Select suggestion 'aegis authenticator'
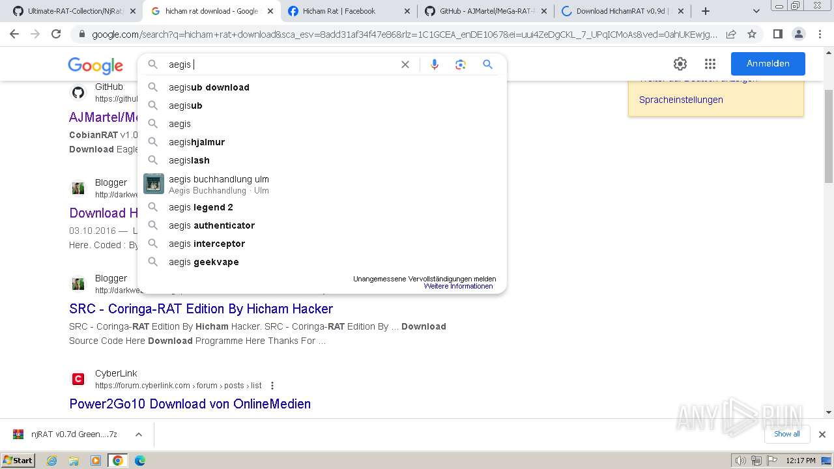Screen dimensions: 834x469 click(x=322, y=225)
